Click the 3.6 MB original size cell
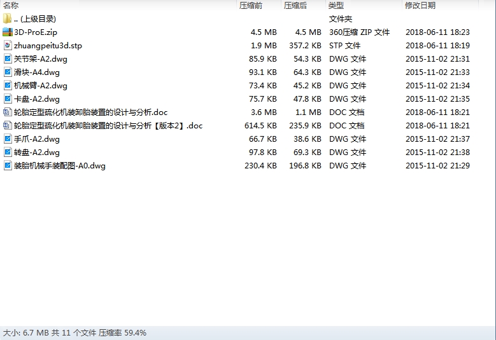Image resolution: width=496 pixels, height=340 pixels. click(264, 112)
